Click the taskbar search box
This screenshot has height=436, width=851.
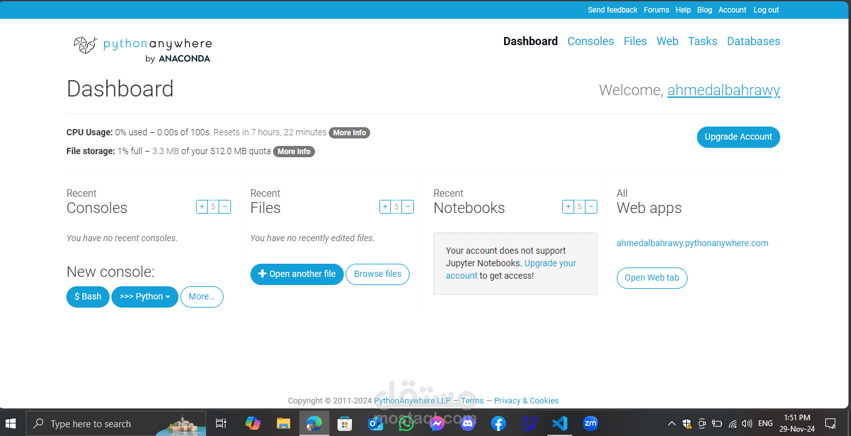click(x=115, y=423)
